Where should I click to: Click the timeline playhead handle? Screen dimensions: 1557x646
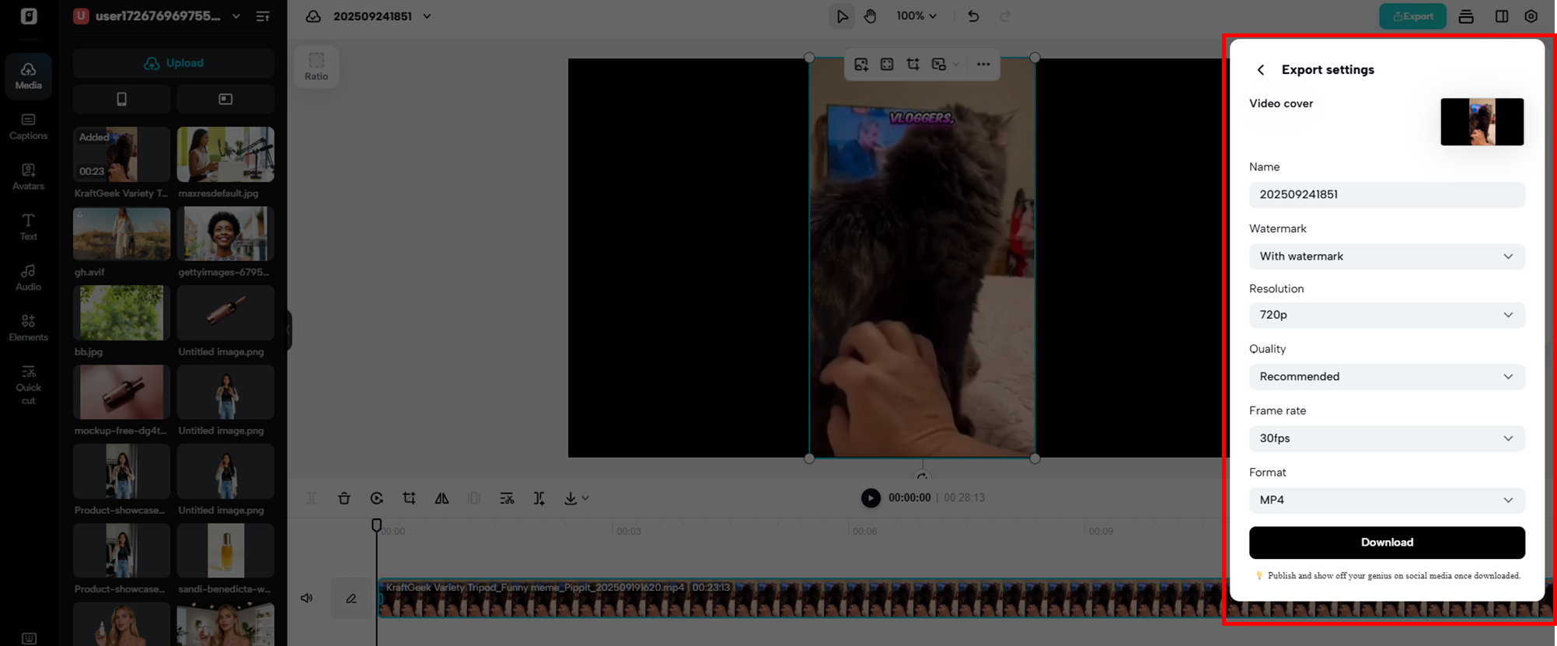[376, 526]
